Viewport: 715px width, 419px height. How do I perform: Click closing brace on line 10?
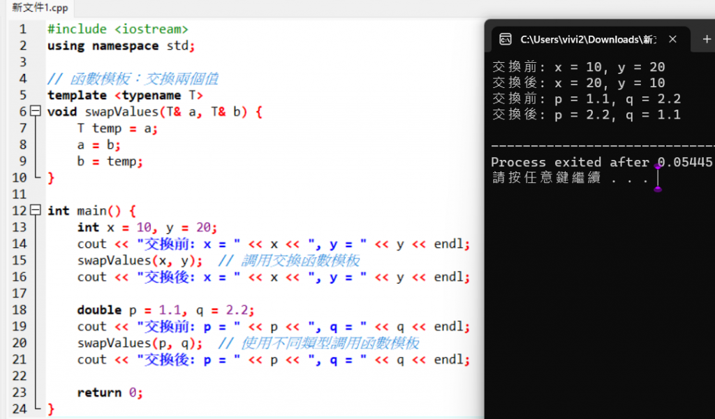point(51,178)
